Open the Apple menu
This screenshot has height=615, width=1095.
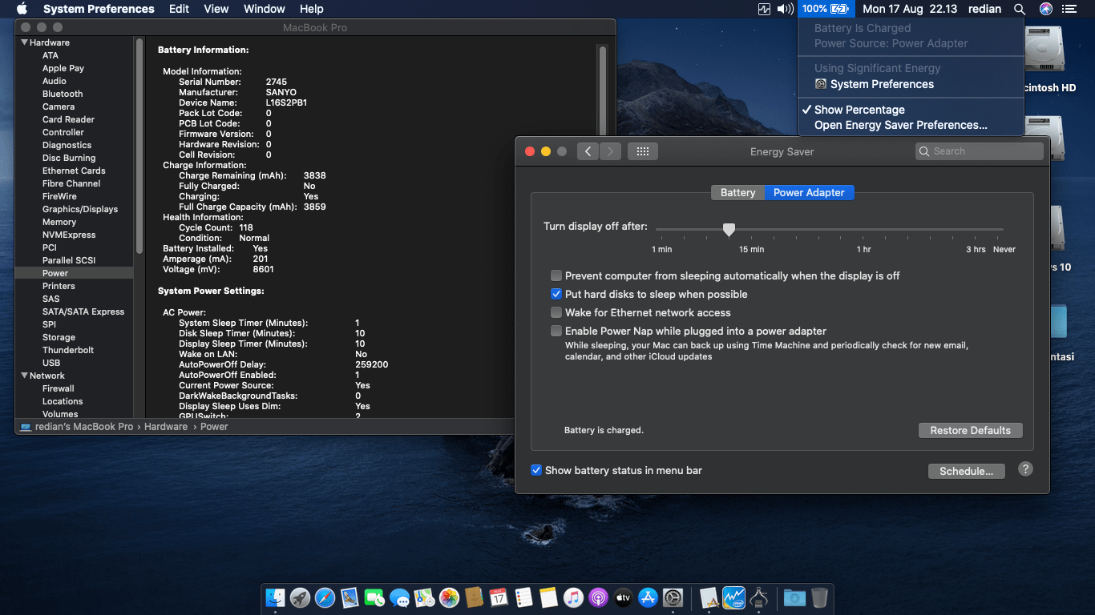22,9
